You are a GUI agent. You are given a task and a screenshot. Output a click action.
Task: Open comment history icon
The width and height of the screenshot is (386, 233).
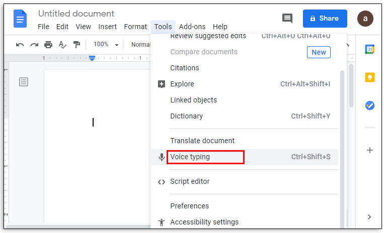tap(287, 19)
